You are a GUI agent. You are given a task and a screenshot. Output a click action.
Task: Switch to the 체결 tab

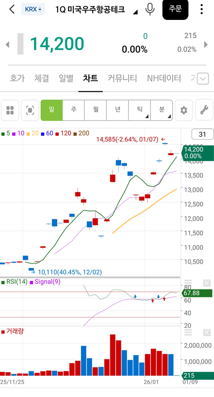click(42, 78)
